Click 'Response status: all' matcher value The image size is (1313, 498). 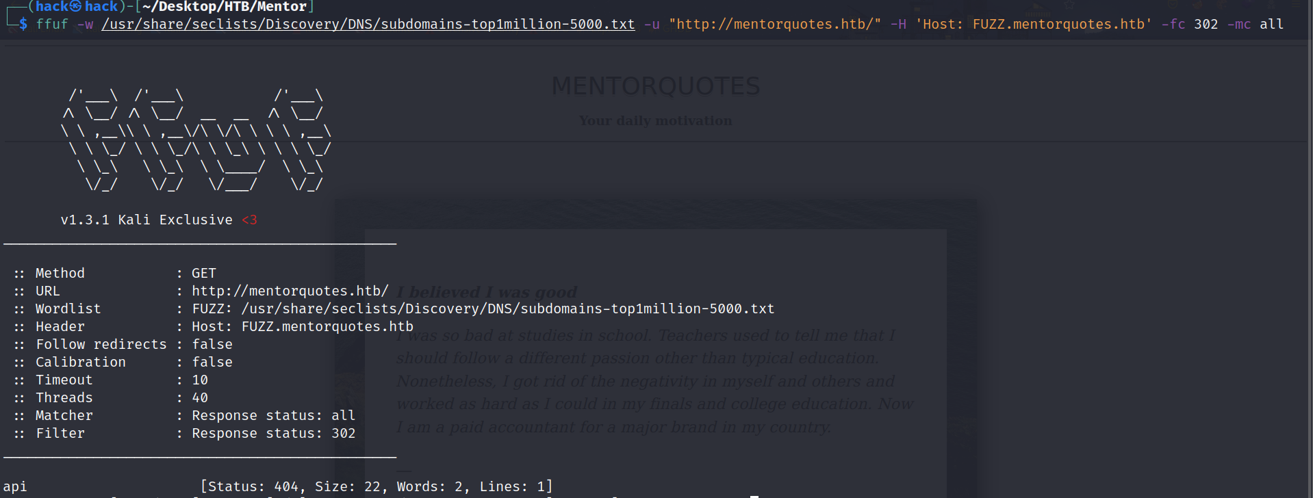coord(274,415)
